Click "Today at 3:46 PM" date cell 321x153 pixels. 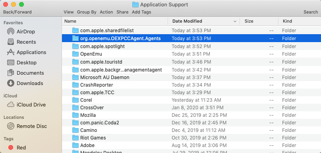(191, 62)
